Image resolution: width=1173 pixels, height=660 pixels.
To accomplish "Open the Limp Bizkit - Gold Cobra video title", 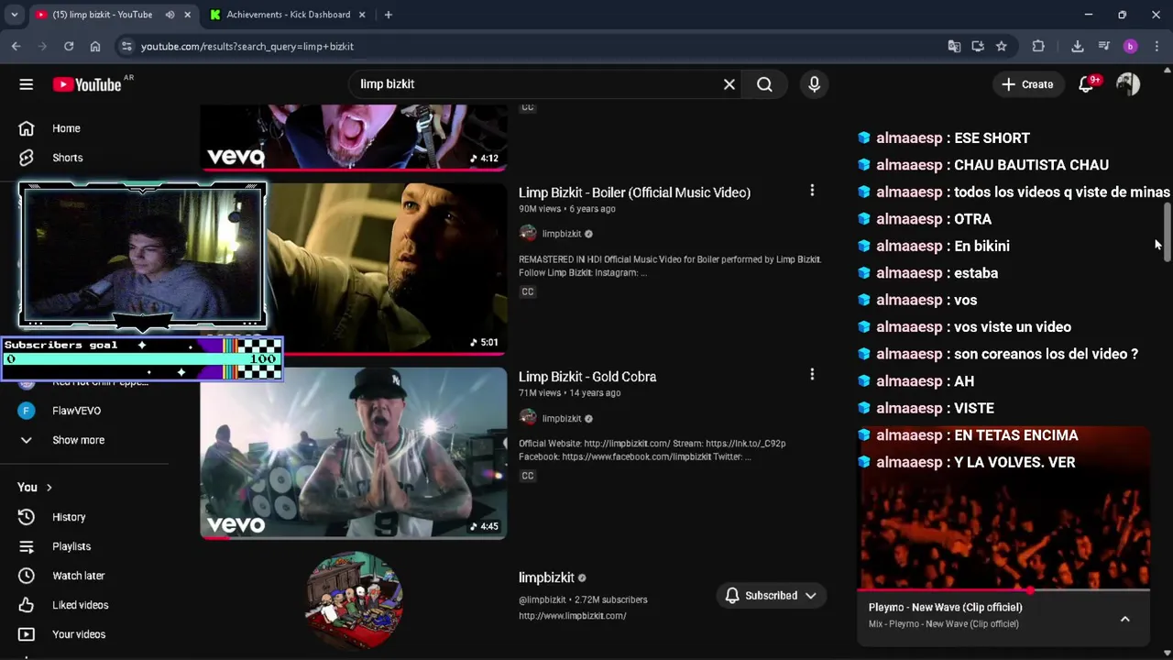I will click(587, 377).
